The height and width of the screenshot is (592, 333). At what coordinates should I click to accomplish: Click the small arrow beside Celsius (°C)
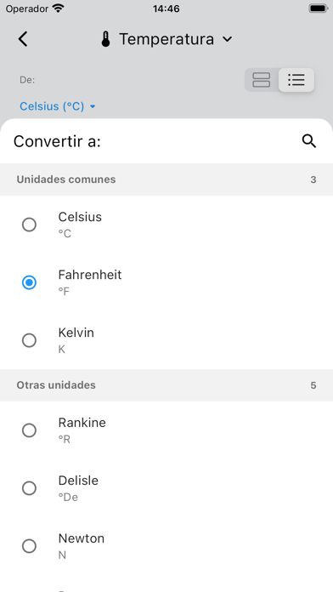(93, 106)
